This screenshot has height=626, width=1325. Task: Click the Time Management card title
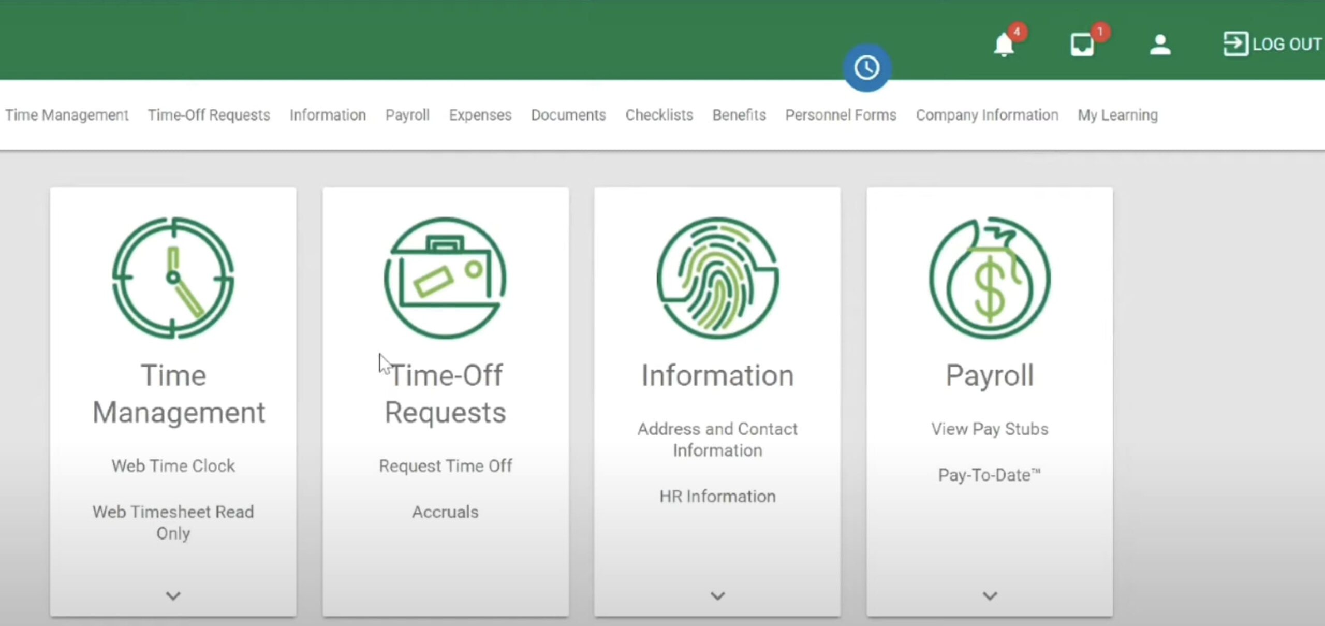click(178, 394)
